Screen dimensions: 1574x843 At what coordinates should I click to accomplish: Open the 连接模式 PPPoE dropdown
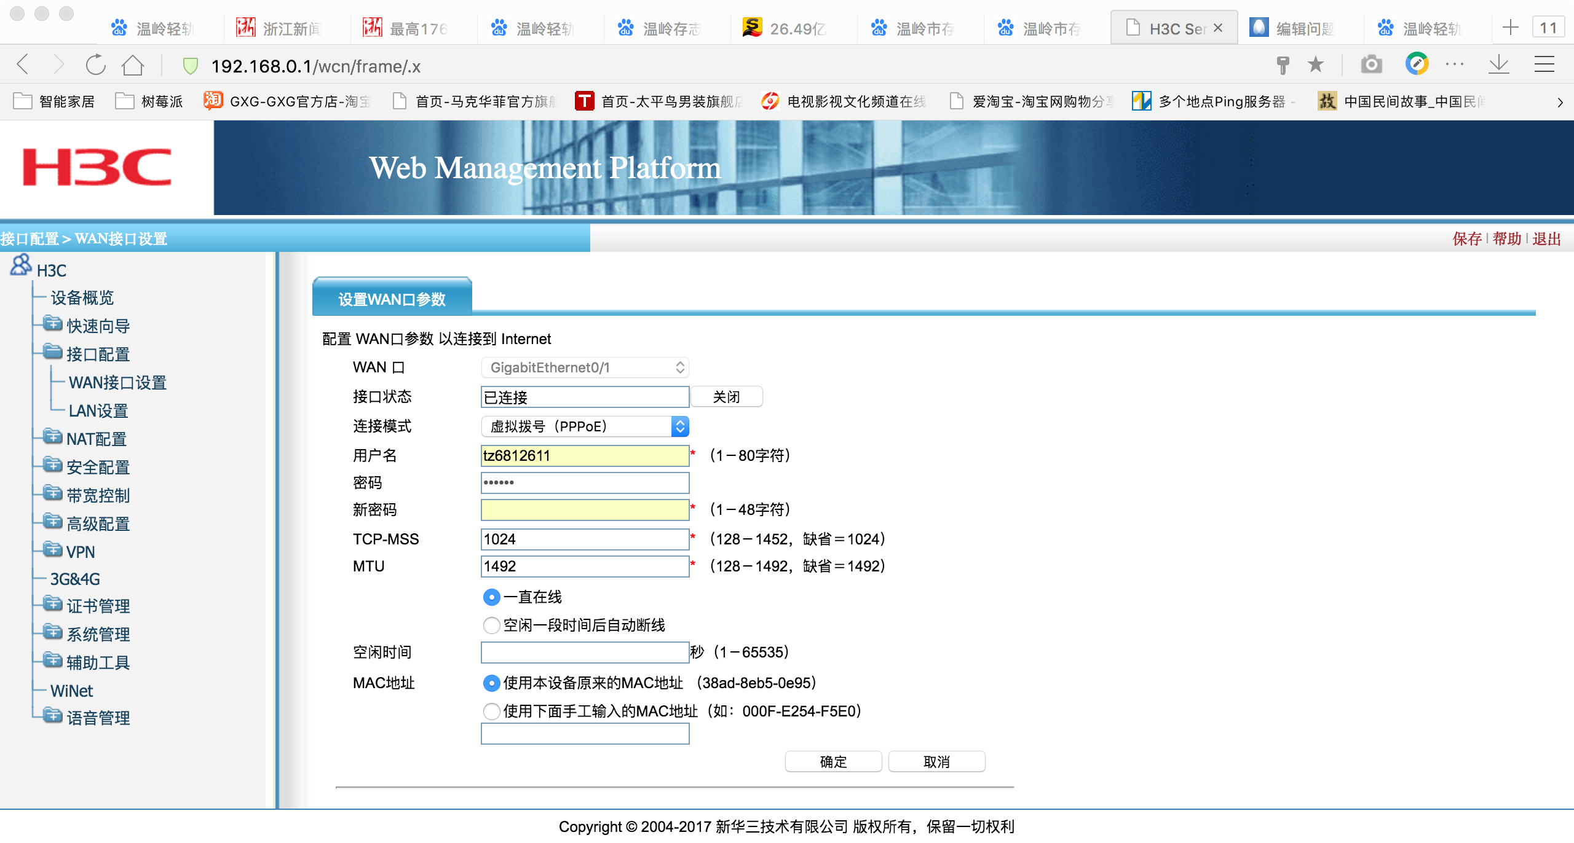coord(584,426)
